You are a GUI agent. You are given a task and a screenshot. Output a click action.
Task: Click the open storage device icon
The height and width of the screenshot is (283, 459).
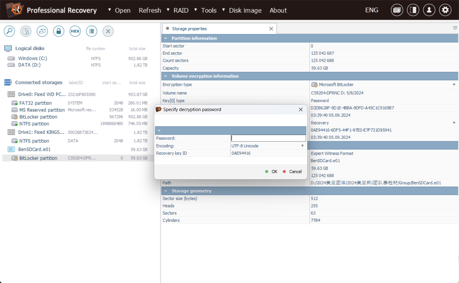42,31
